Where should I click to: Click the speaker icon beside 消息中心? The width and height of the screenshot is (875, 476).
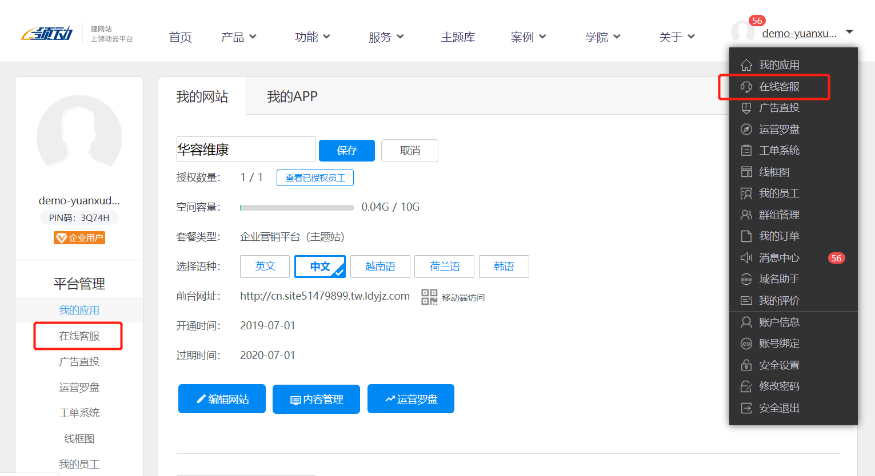tap(746, 258)
